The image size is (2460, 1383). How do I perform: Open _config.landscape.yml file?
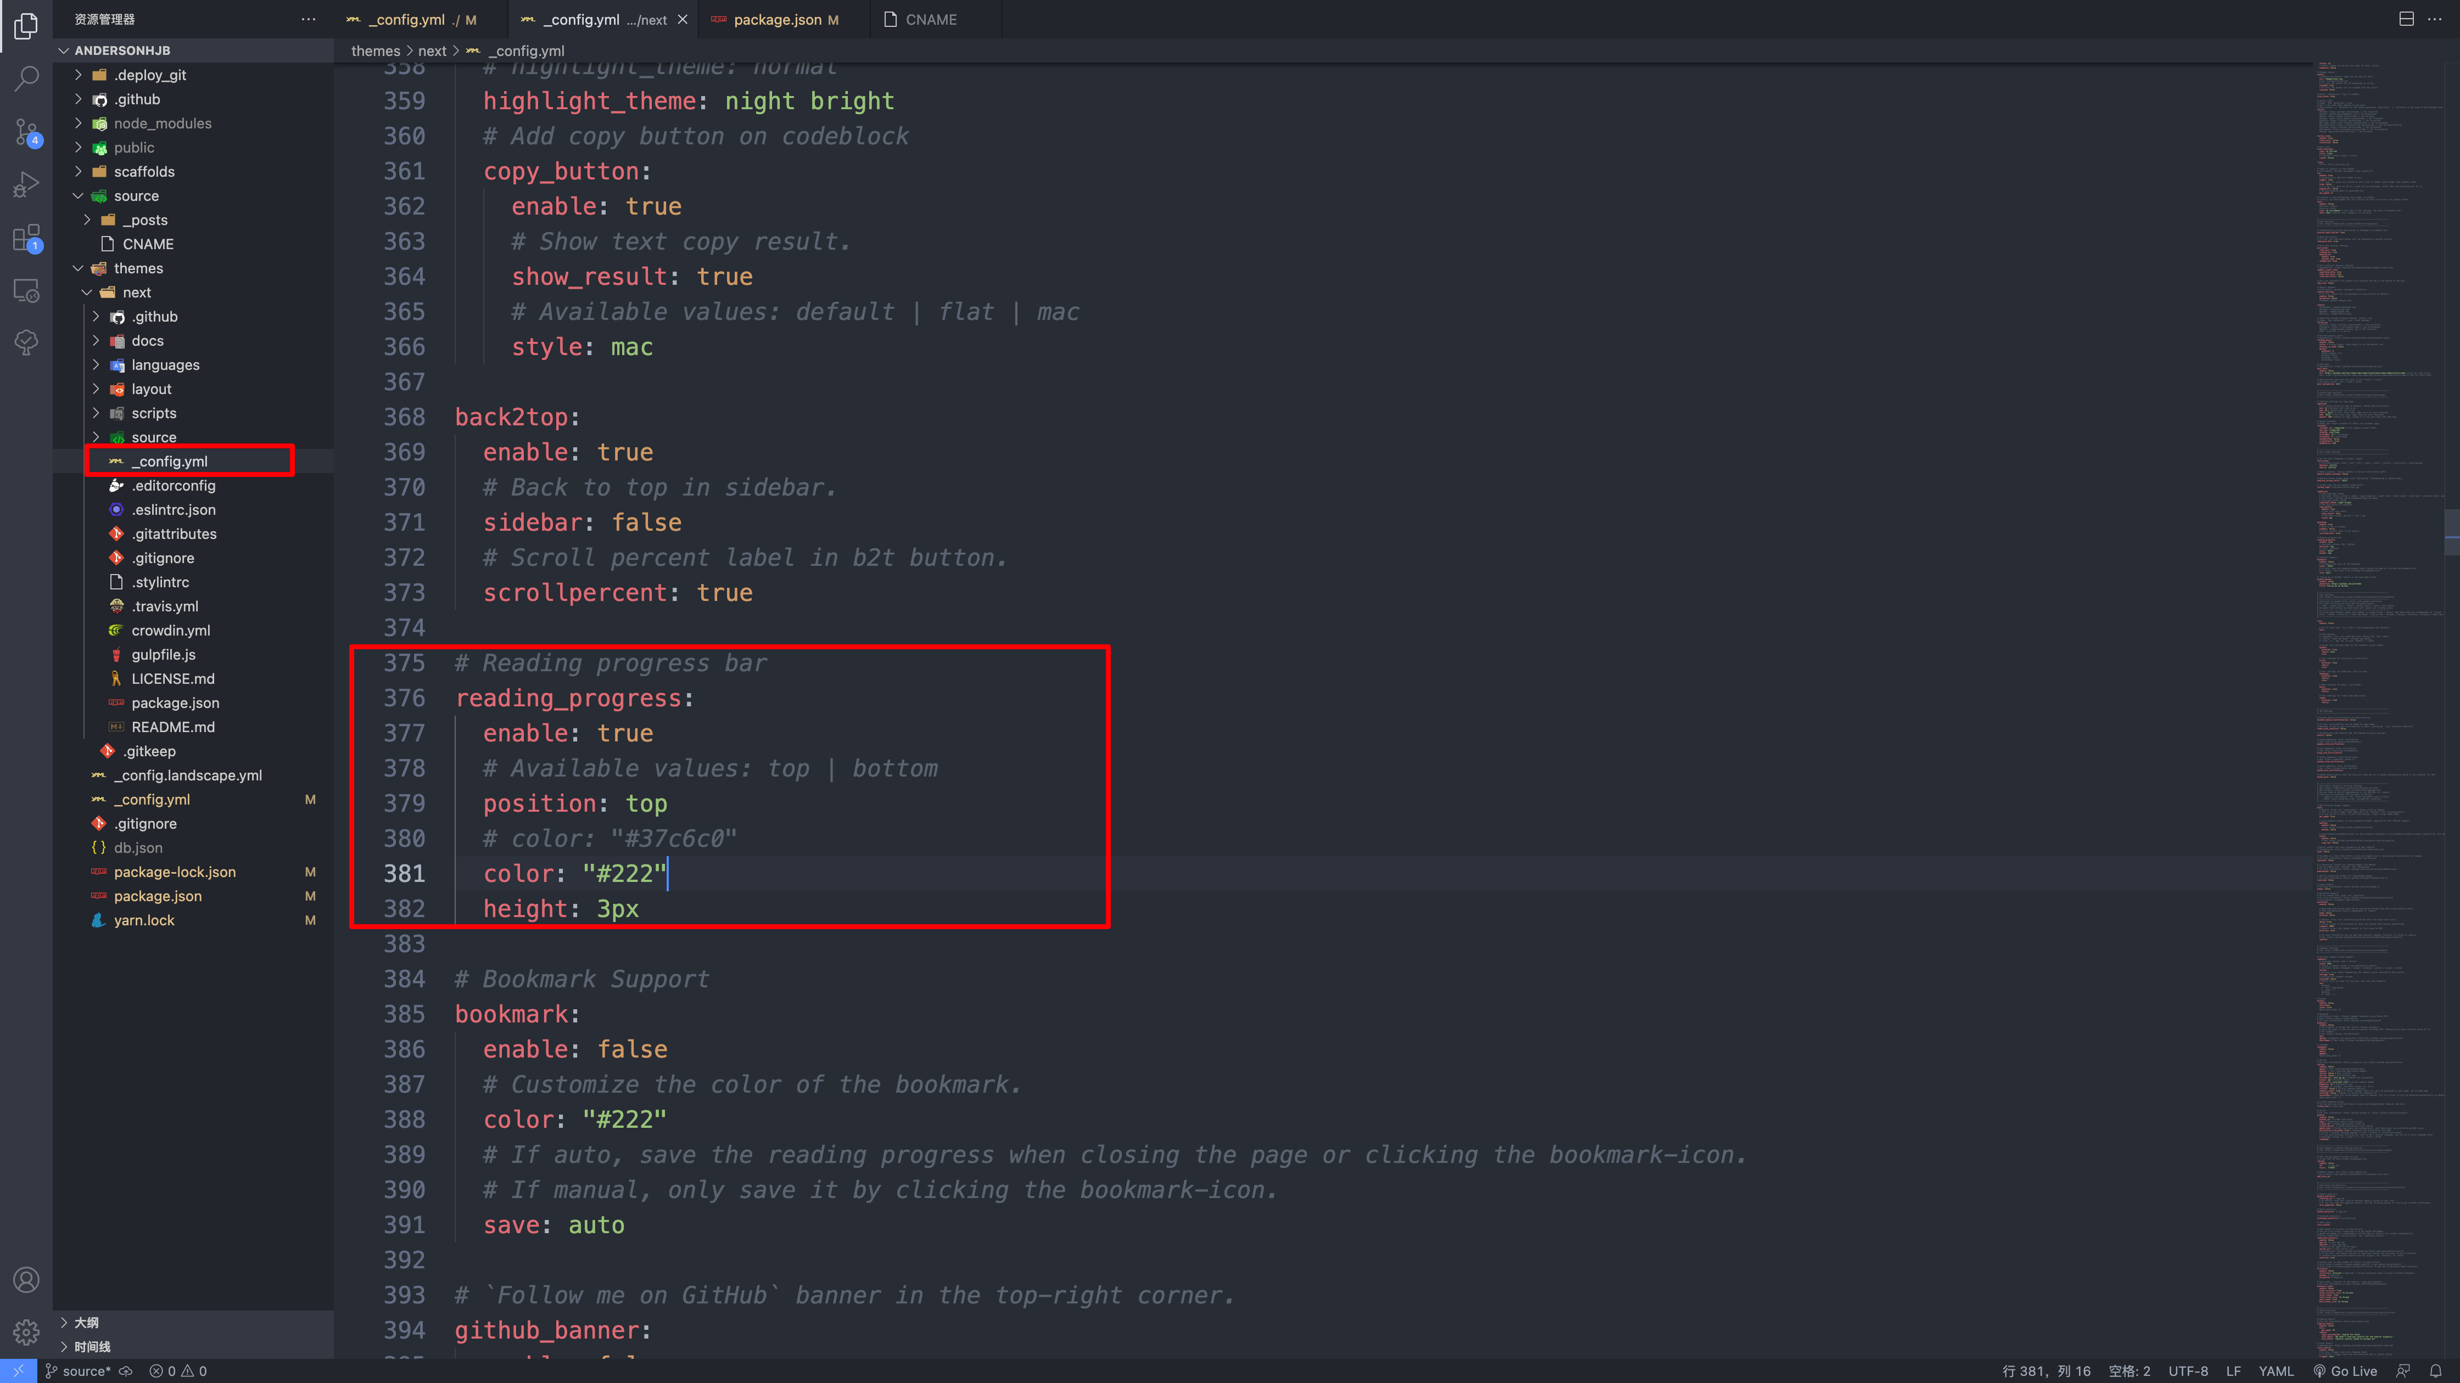(193, 775)
